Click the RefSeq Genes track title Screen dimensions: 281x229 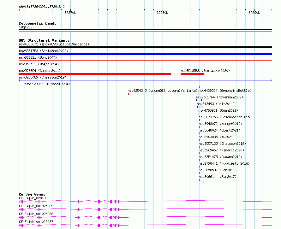point(32,194)
